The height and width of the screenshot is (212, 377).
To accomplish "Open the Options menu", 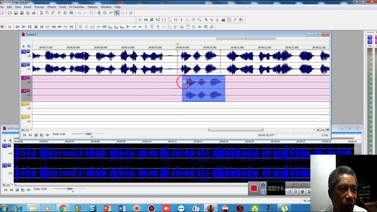I will [92, 7].
